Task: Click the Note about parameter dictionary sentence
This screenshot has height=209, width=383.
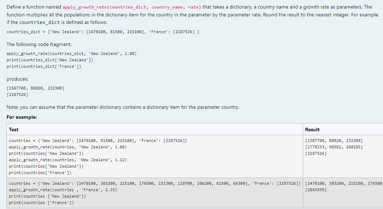Action: (123, 107)
